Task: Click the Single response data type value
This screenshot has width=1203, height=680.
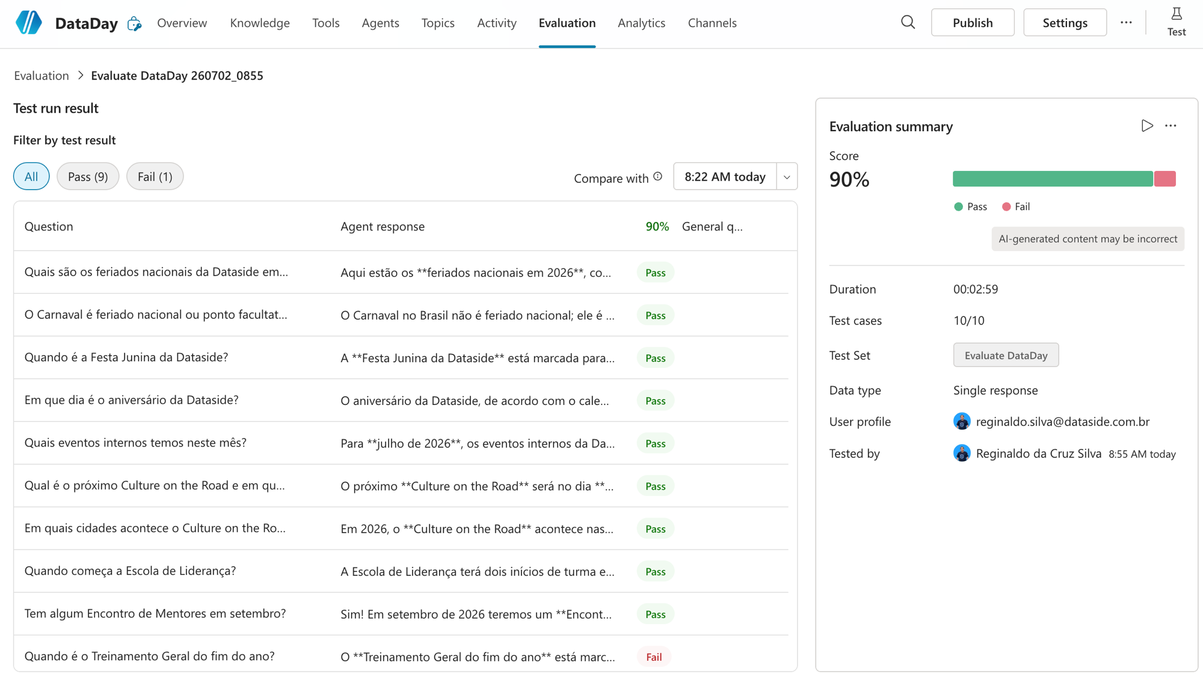Action: tap(995, 390)
